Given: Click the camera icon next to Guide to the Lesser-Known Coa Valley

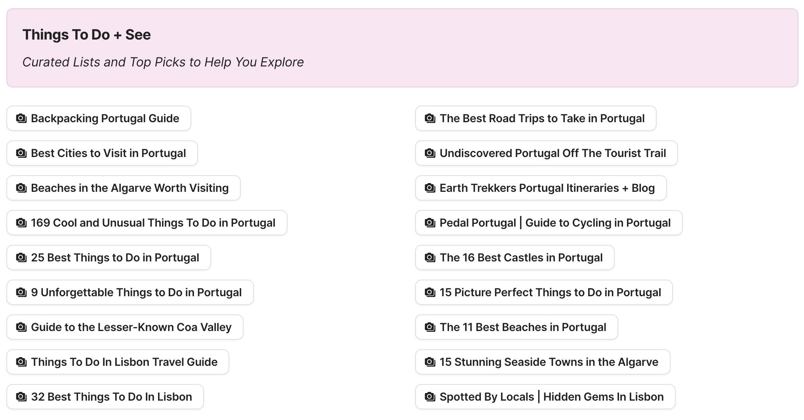Looking at the screenshot, I should tap(21, 327).
